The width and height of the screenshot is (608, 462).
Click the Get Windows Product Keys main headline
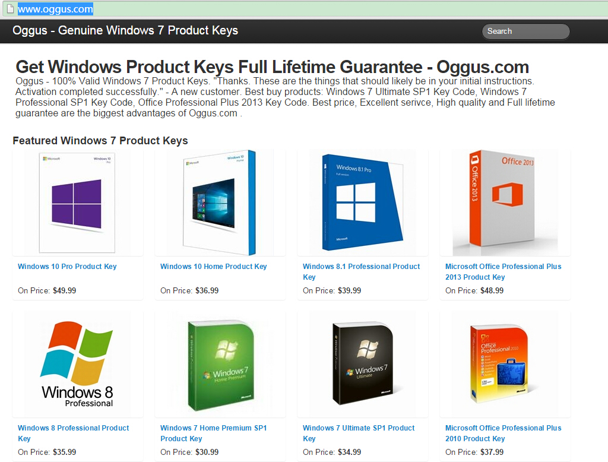pos(272,67)
